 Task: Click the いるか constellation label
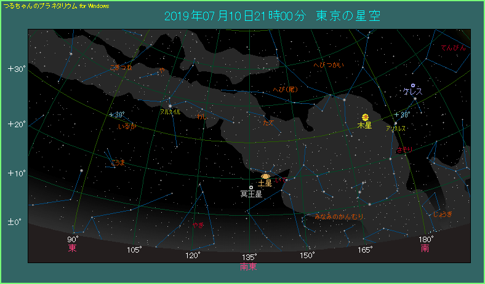click(x=126, y=126)
